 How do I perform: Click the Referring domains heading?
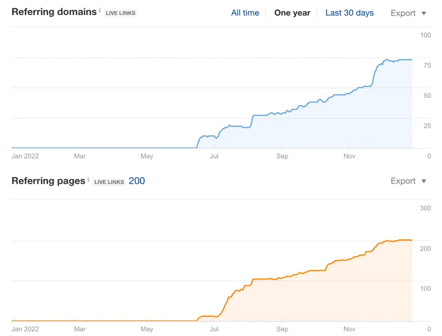54,12
